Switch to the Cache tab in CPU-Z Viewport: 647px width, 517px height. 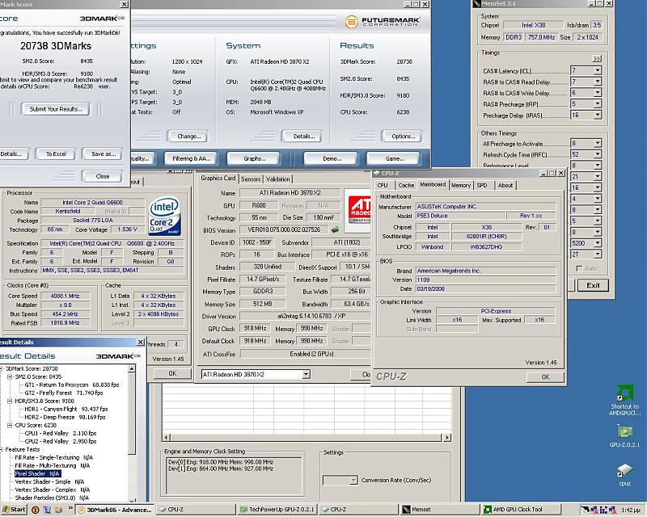(x=406, y=186)
